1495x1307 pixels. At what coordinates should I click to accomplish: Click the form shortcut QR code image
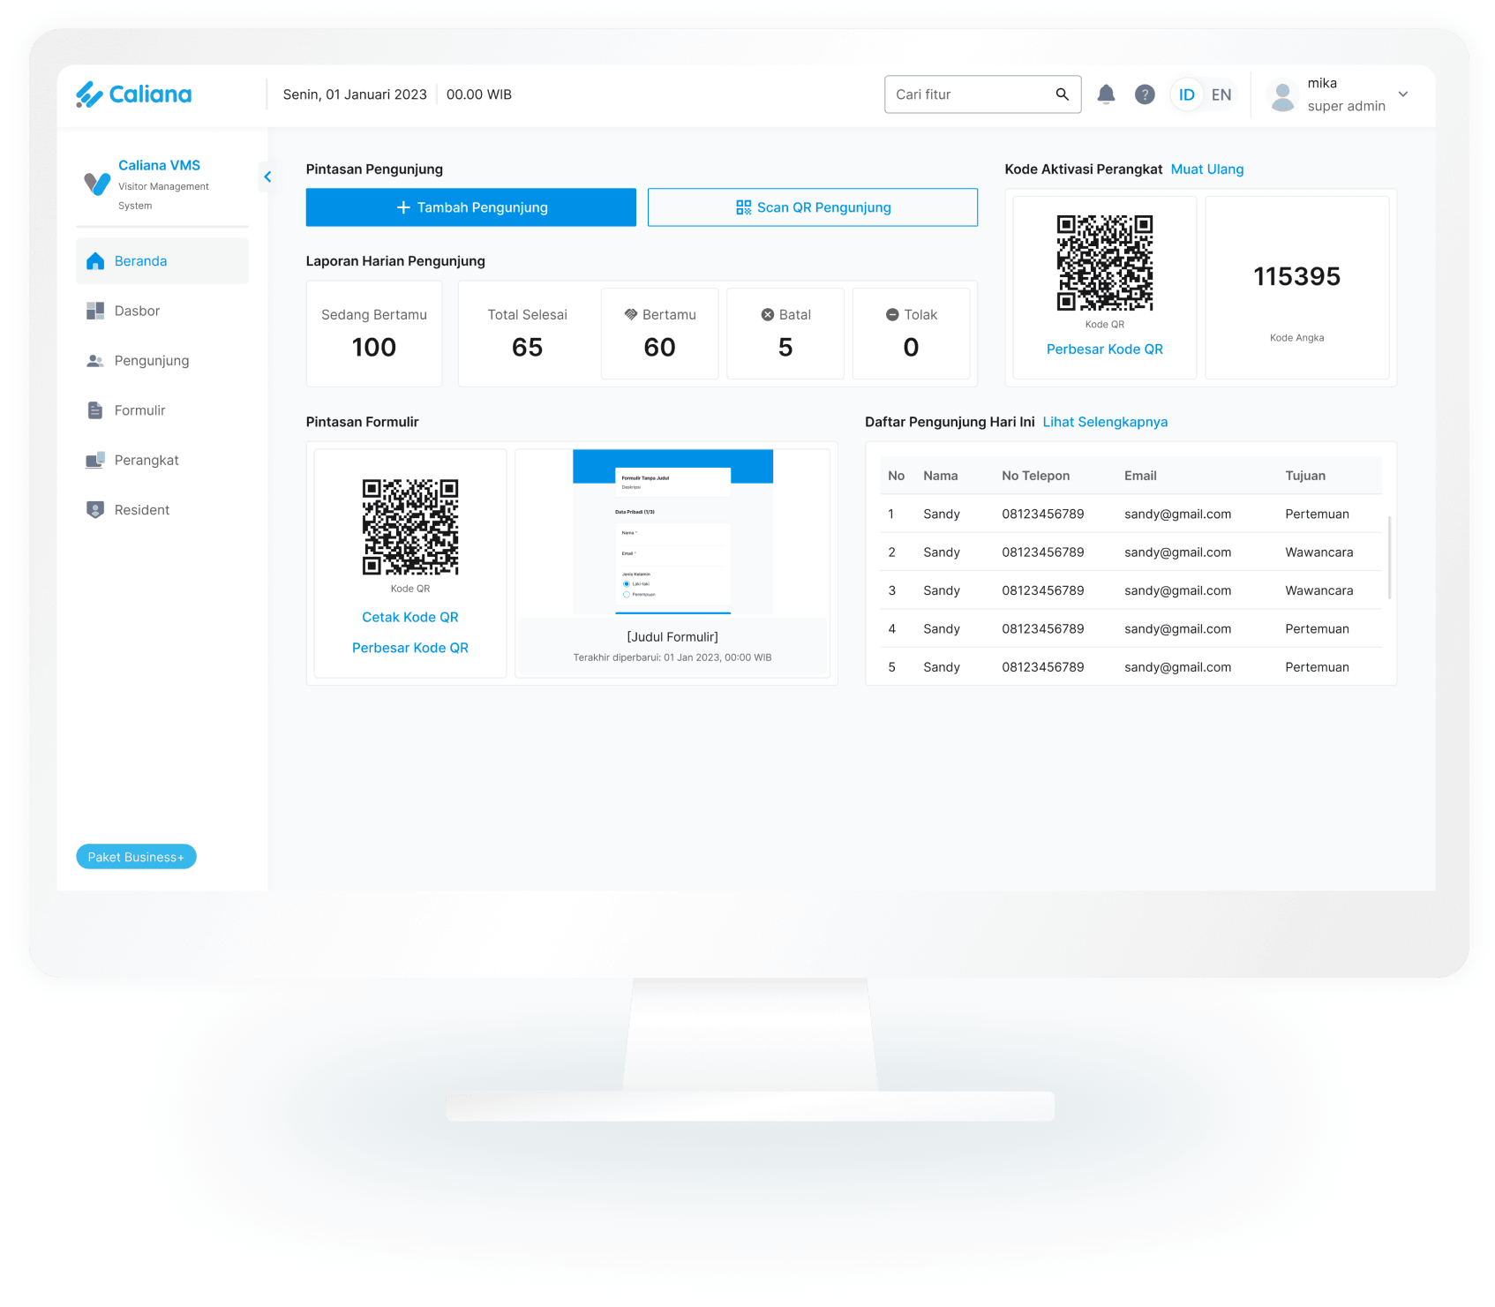click(x=410, y=528)
